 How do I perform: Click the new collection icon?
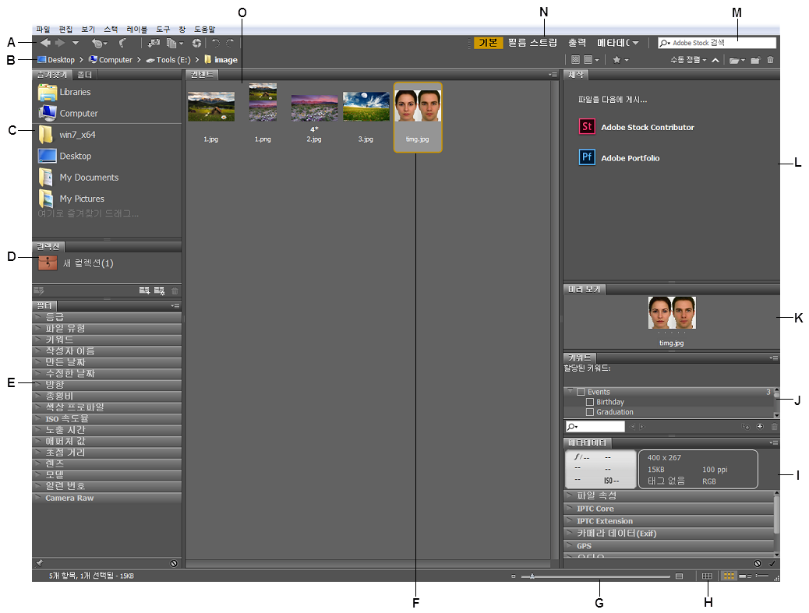(144, 291)
